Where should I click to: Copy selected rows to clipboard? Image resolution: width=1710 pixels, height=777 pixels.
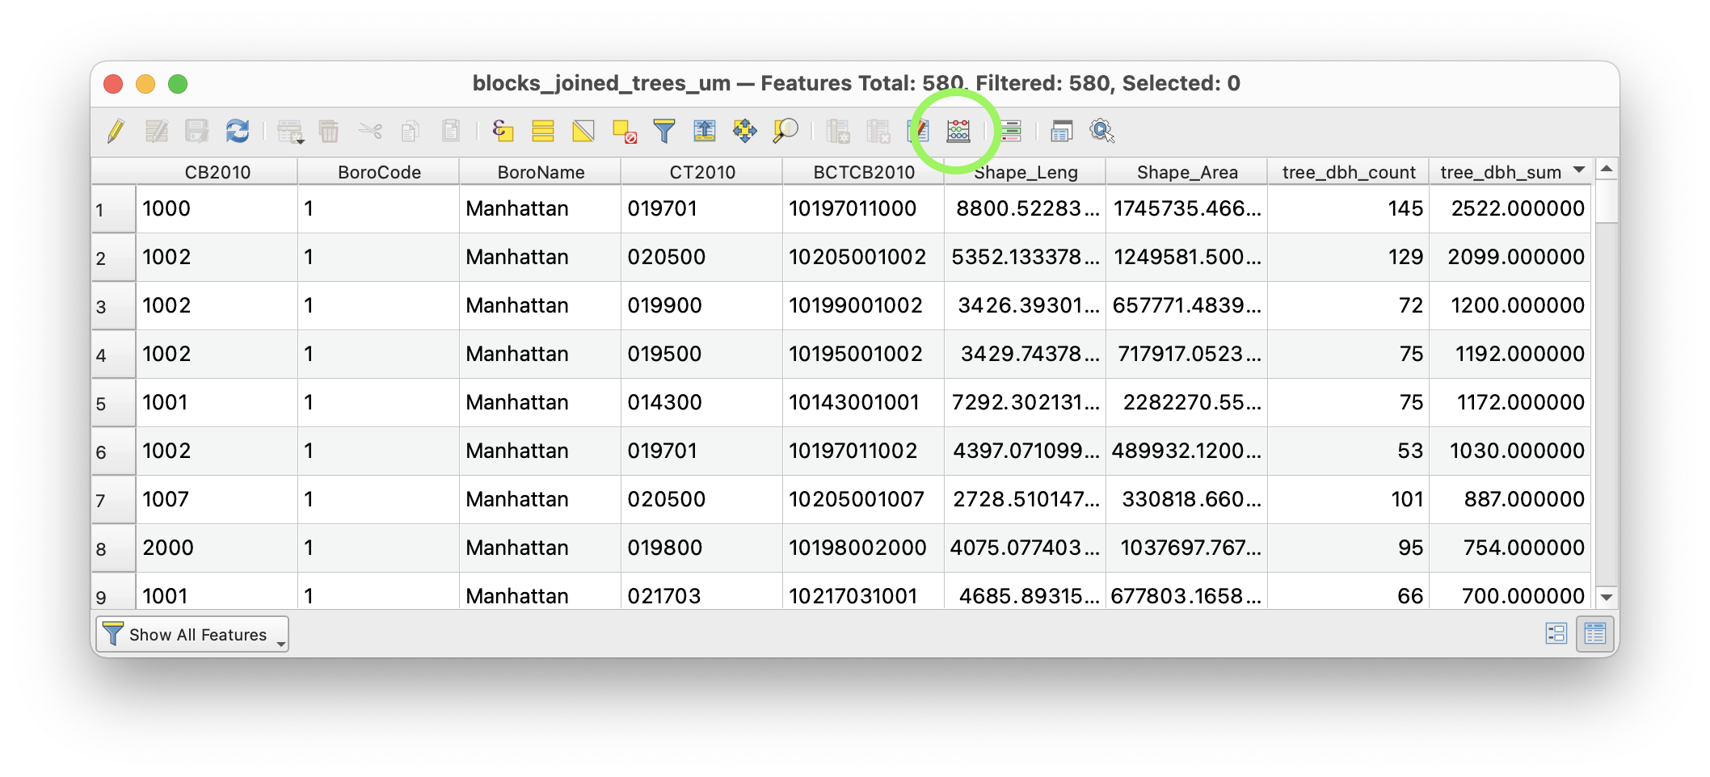point(411,131)
